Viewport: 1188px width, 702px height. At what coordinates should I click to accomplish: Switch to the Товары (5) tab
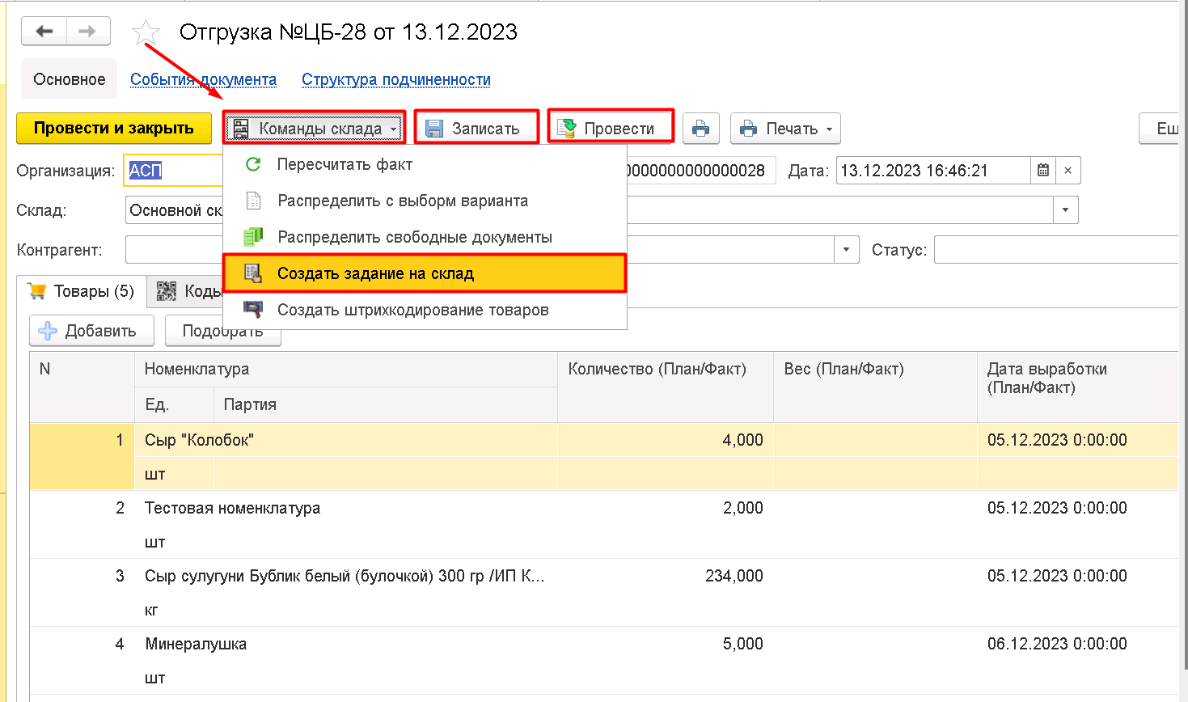pos(81,291)
